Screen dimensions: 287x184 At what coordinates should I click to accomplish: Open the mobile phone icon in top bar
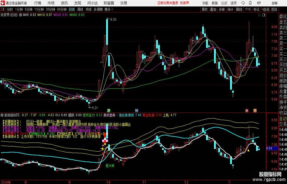tap(250, 3)
